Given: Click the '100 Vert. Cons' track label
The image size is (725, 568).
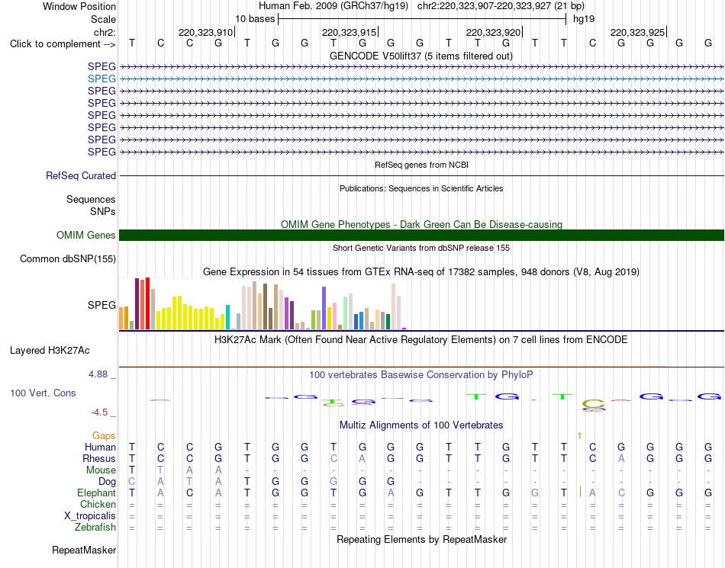Looking at the screenshot, I should coord(43,393).
